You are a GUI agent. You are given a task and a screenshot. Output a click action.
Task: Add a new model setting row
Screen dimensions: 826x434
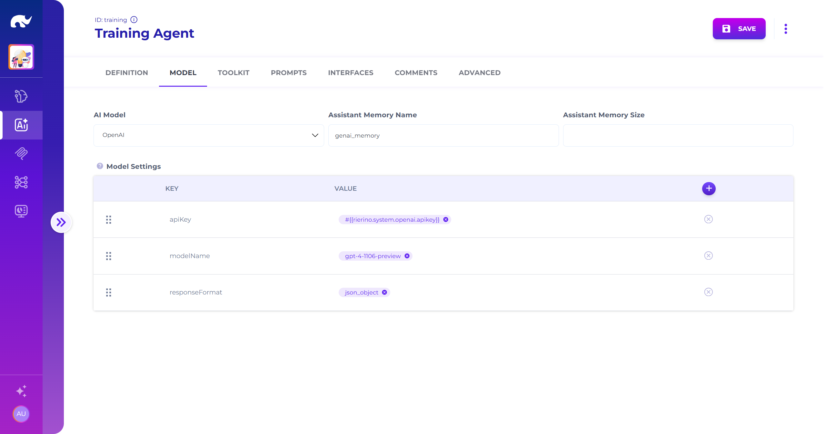708,188
